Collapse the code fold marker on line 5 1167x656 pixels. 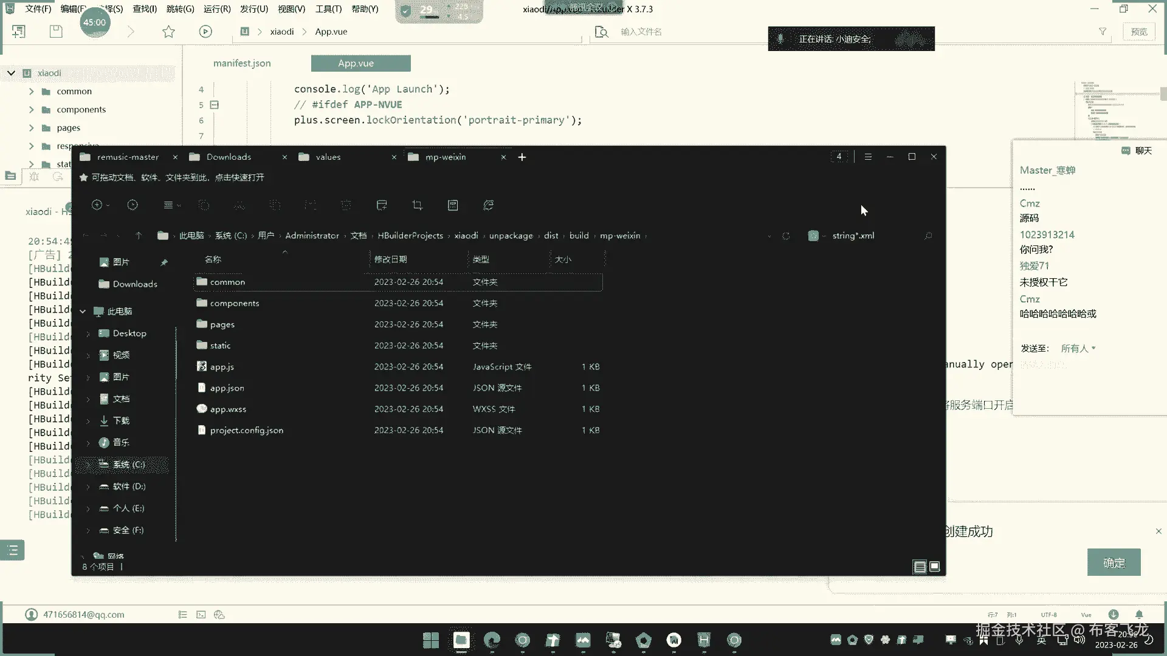pos(215,104)
